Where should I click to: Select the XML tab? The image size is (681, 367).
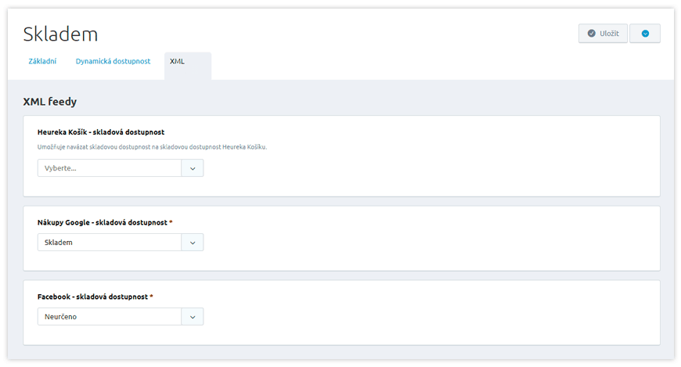(x=188, y=66)
